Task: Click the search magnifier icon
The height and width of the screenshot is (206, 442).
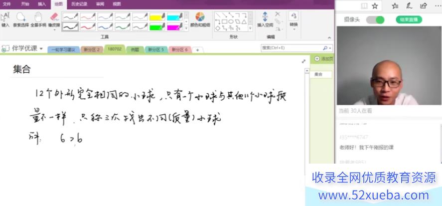Action: [325, 48]
